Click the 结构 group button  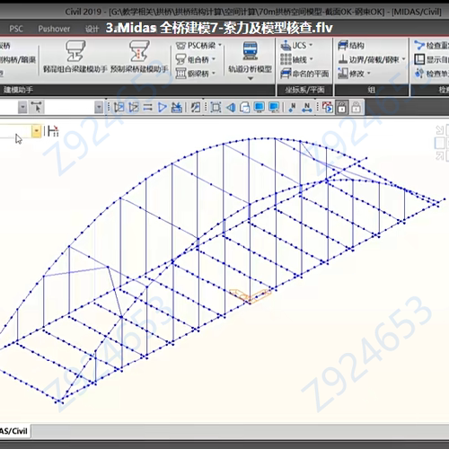click(351, 46)
